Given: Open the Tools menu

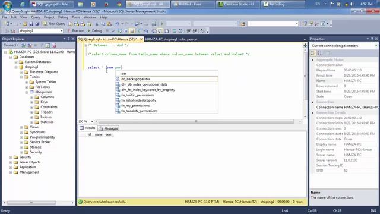Looking at the screenshot, I should (75, 17).
